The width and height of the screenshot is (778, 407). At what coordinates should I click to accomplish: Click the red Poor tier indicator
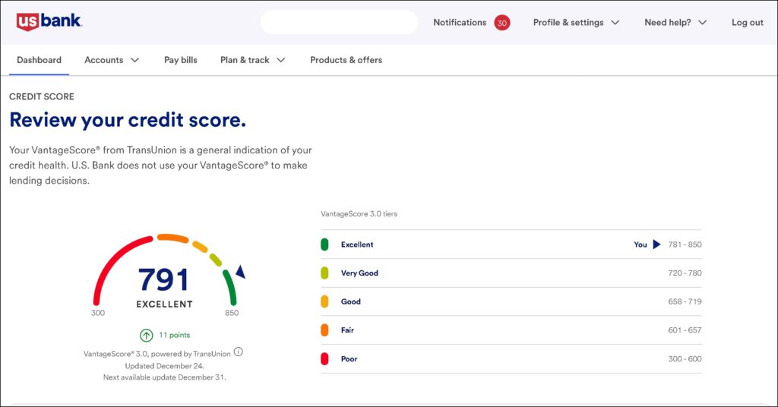[324, 359]
